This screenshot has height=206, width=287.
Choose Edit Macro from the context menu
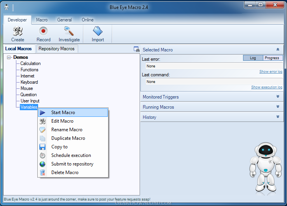73,121
